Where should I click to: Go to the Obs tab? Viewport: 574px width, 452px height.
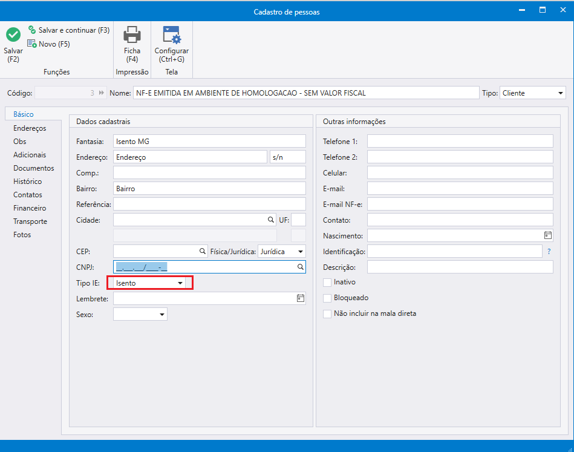[x=20, y=142]
